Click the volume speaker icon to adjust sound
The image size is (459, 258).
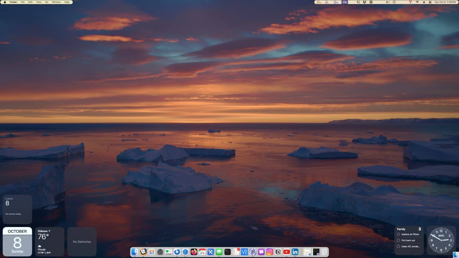tap(388, 2)
